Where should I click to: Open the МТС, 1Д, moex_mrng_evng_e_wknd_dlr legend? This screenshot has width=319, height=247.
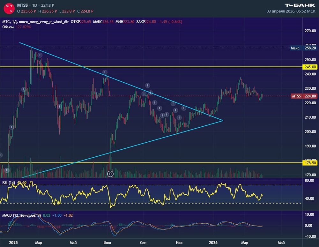tap(36, 22)
